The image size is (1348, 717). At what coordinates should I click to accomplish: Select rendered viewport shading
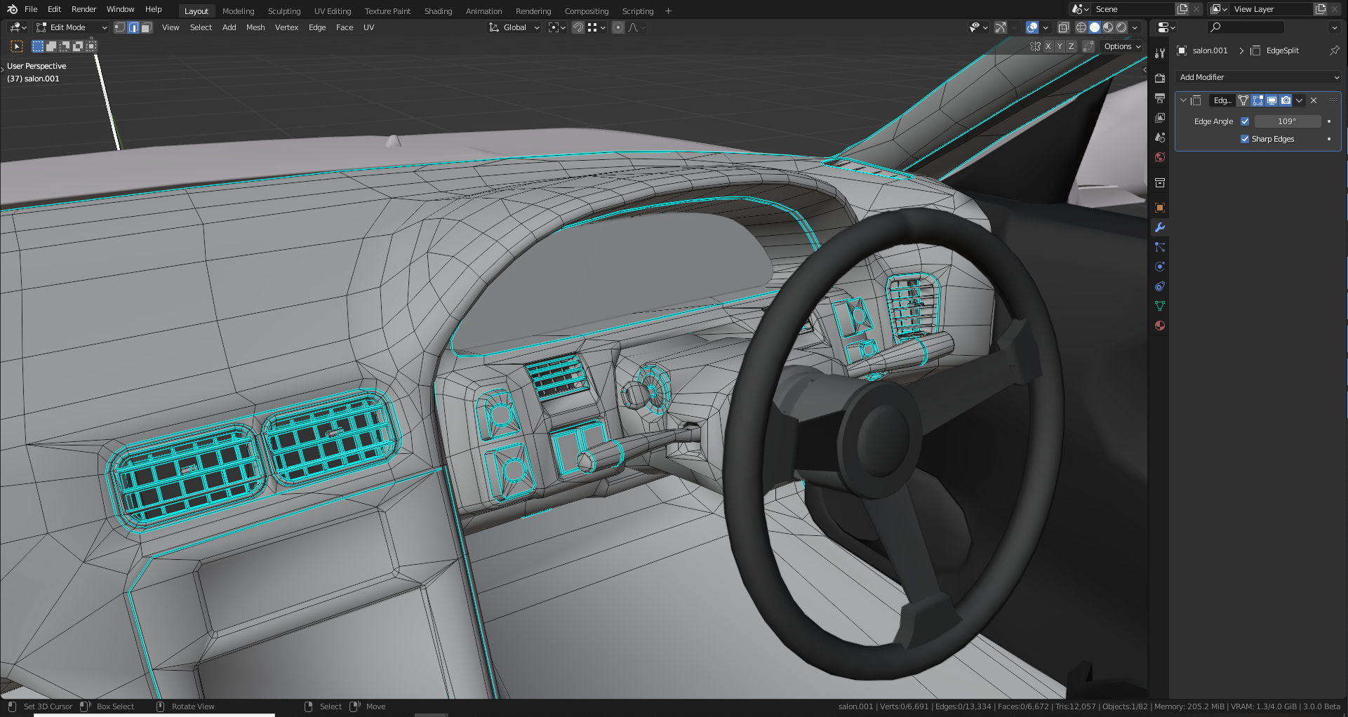(x=1121, y=27)
